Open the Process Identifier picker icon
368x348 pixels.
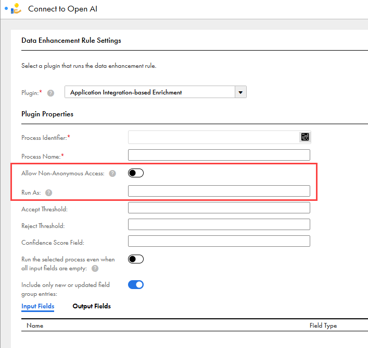tap(305, 137)
